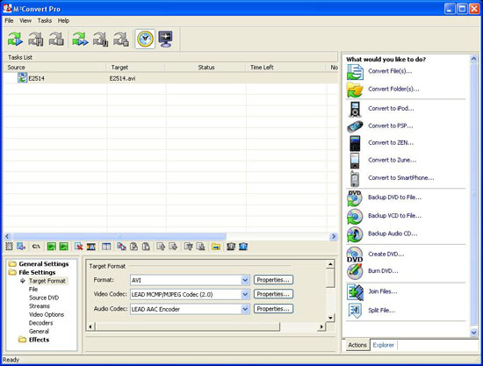483x366 pixels.
Task: Expand the General Settings folder
Action: click(12, 264)
